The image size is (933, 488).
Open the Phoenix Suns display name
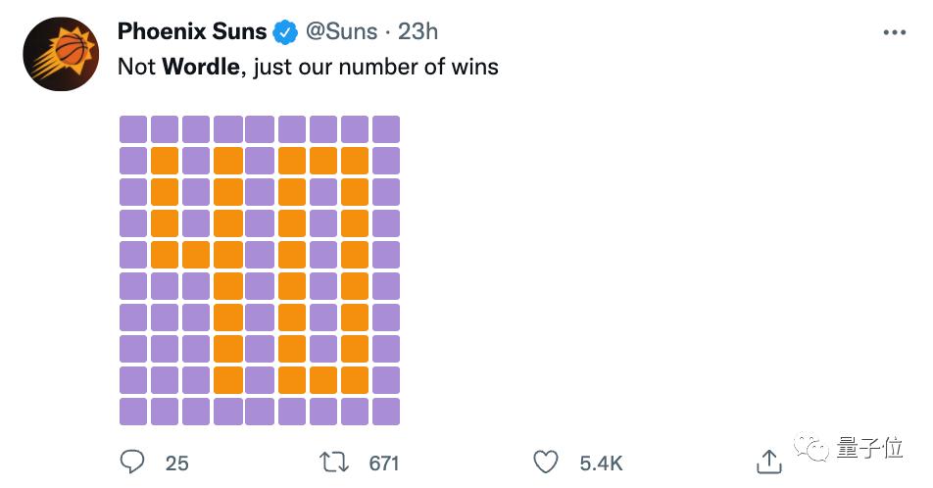click(192, 31)
